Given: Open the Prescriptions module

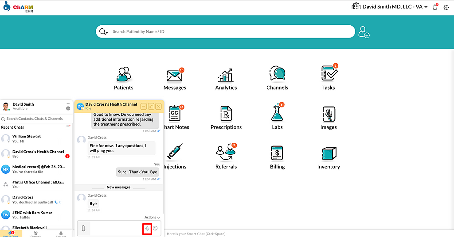Looking at the screenshot, I should [x=226, y=117].
